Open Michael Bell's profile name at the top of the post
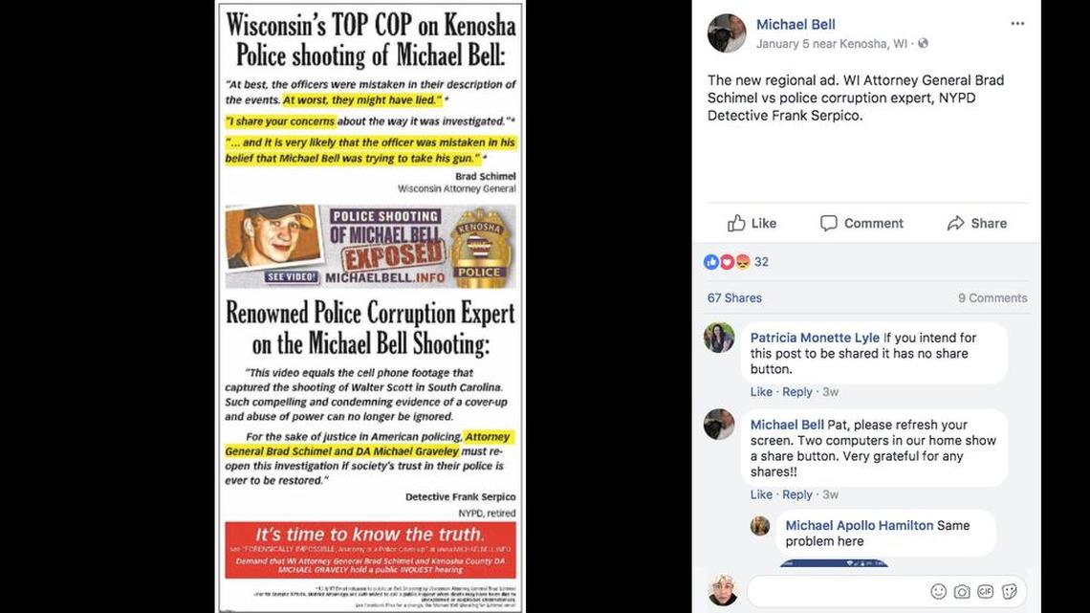The height and width of the screenshot is (613, 1090). (796, 24)
